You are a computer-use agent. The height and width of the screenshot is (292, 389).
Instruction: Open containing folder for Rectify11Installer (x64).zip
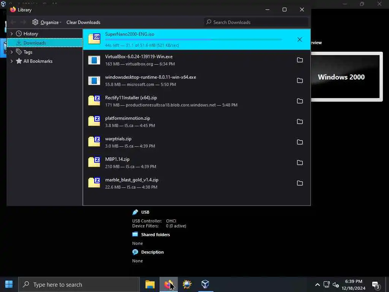(x=300, y=101)
